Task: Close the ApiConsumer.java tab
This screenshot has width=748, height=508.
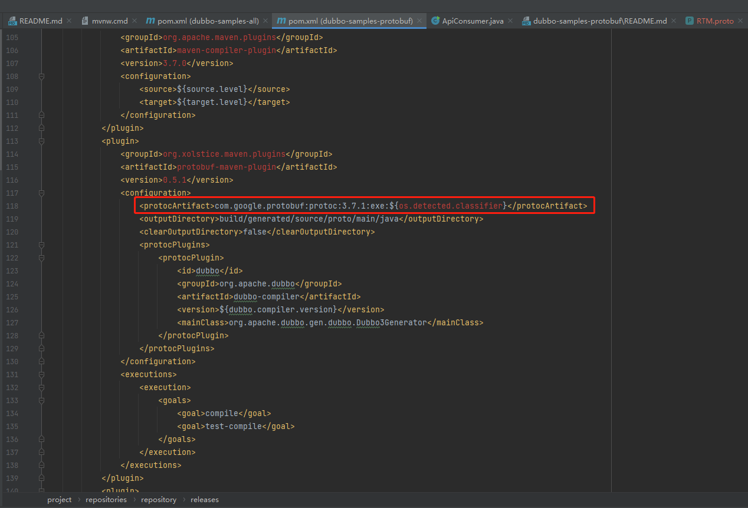Action: click(511, 21)
